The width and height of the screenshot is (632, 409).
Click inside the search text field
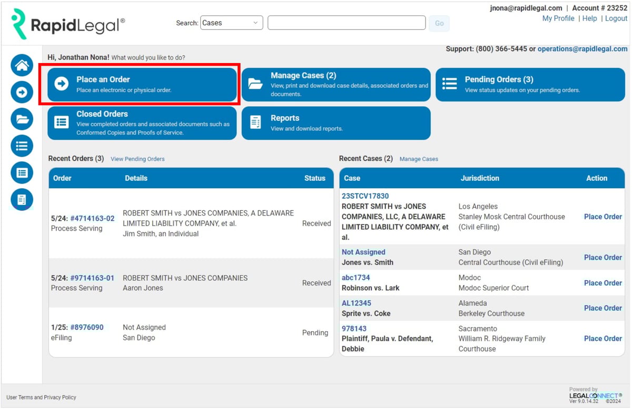tap(346, 23)
